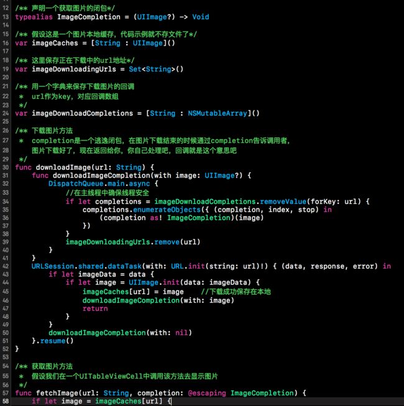The width and height of the screenshot is (404, 406).
Task: Click fetchImage function name on line 57
Action: tap(57, 393)
